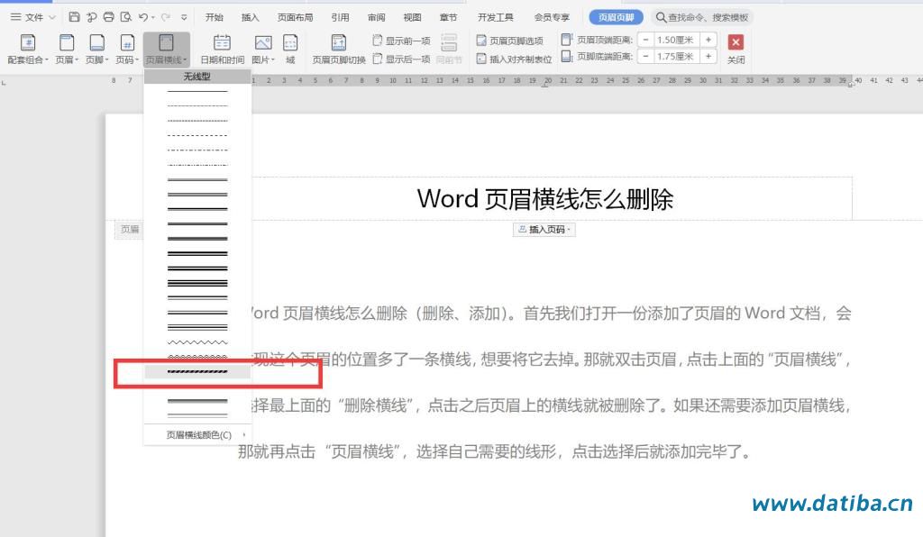This screenshot has height=537, width=923.
Task: Switch to the 章节 tab
Action: click(449, 17)
